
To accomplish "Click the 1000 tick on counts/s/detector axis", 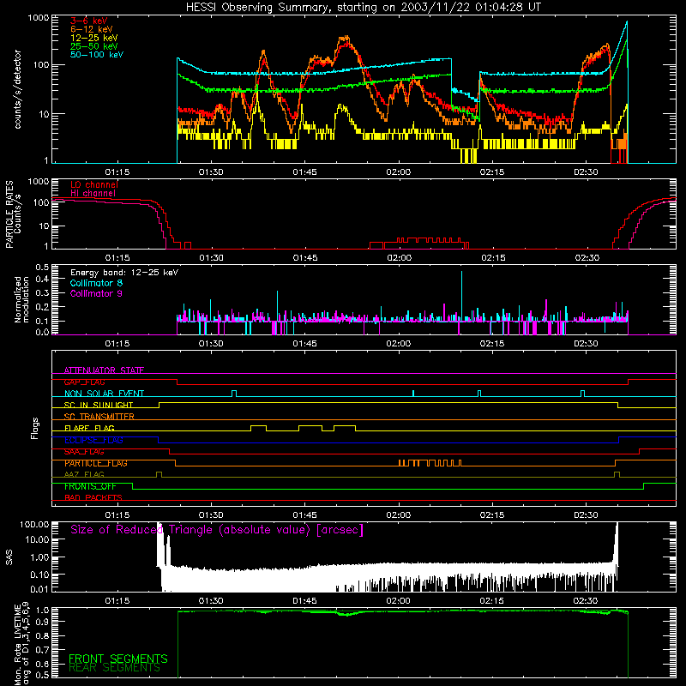I will (38, 18).
